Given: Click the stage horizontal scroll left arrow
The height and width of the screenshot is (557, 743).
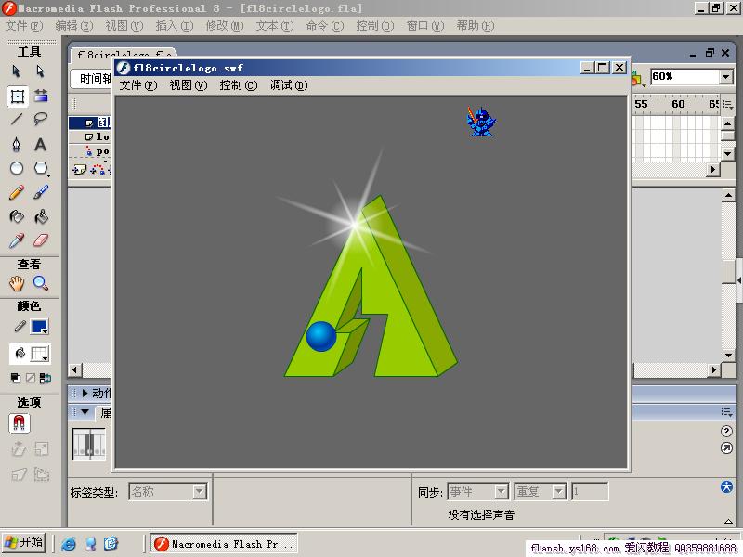Looking at the screenshot, I should pyautogui.click(x=75, y=369).
